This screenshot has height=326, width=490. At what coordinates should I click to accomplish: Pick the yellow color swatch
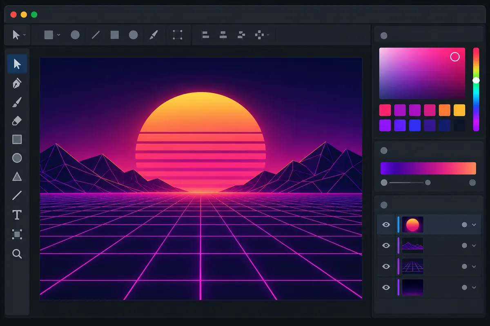pyautogui.click(x=459, y=110)
